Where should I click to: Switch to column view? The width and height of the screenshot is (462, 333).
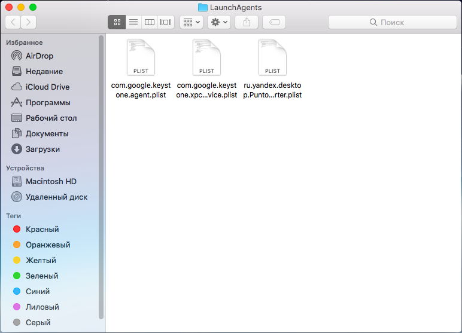[x=150, y=22]
